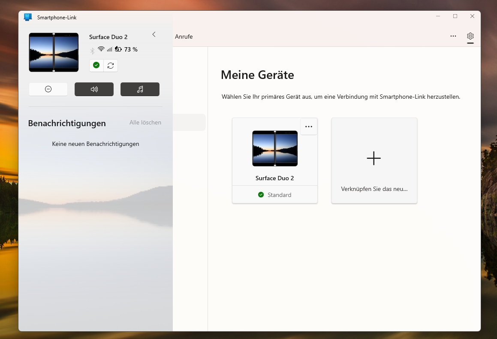
Task: Click Verknüpfen Sie das neu... link device card
Action: pos(374,160)
